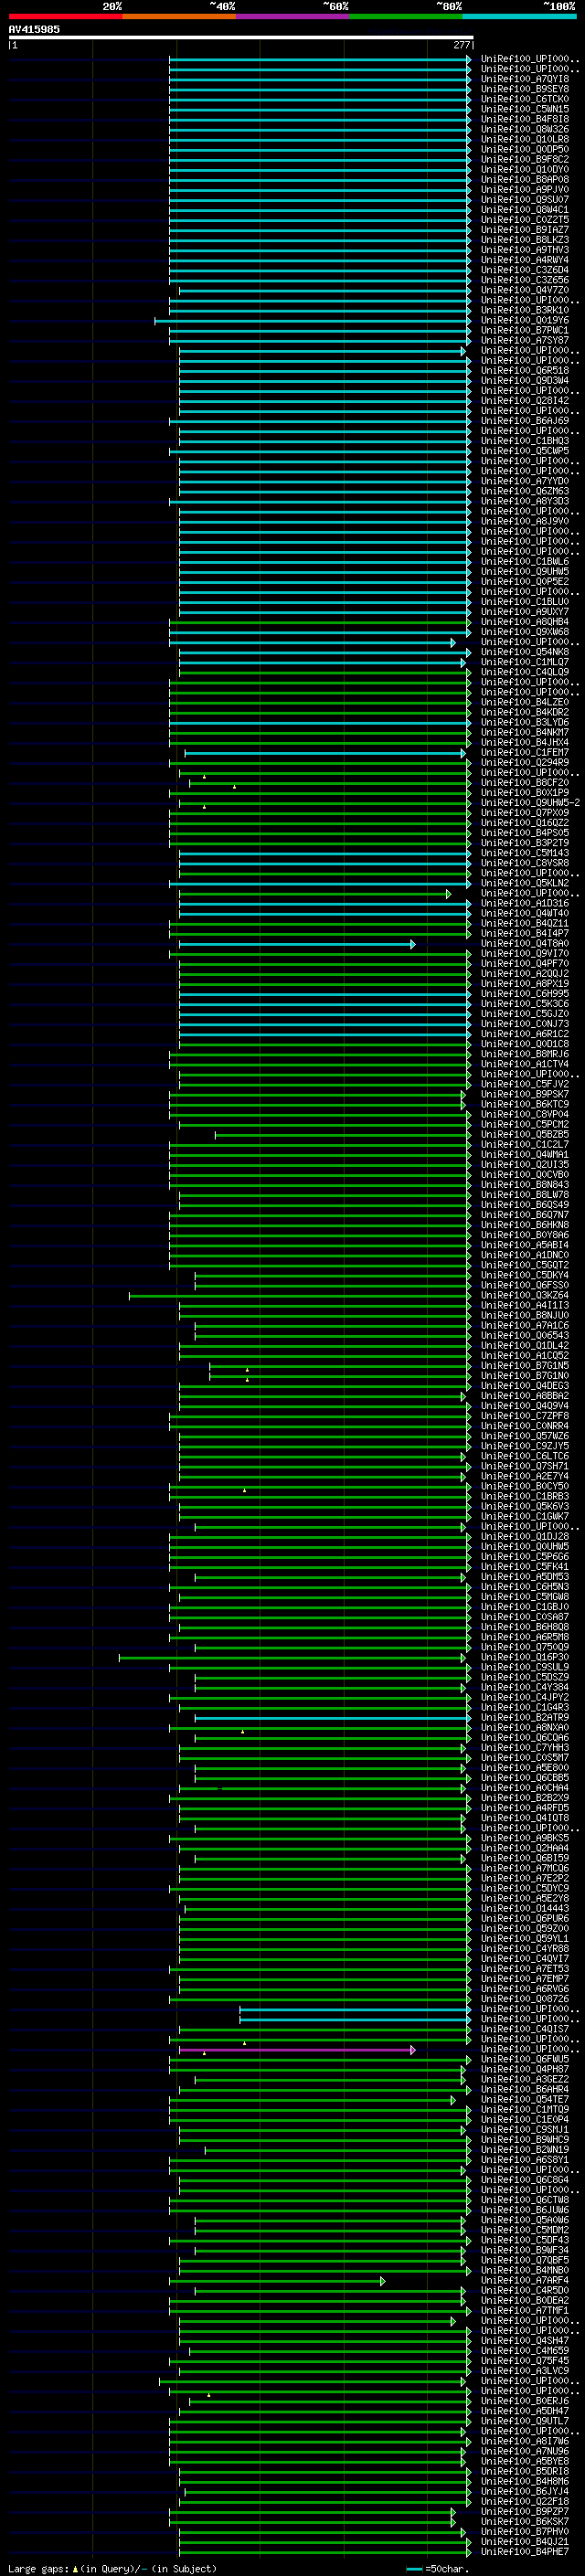Screen dimensions: 585x2576
Task: Select label UniRef100_A1D316
Action: click(525, 903)
